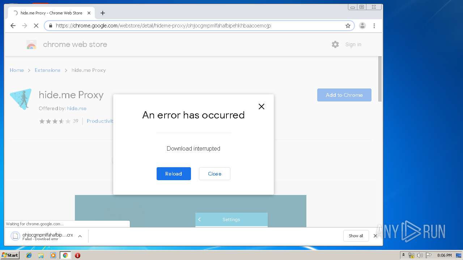Go to the Extensions breadcrumb
The image size is (463, 260).
[x=47, y=70]
